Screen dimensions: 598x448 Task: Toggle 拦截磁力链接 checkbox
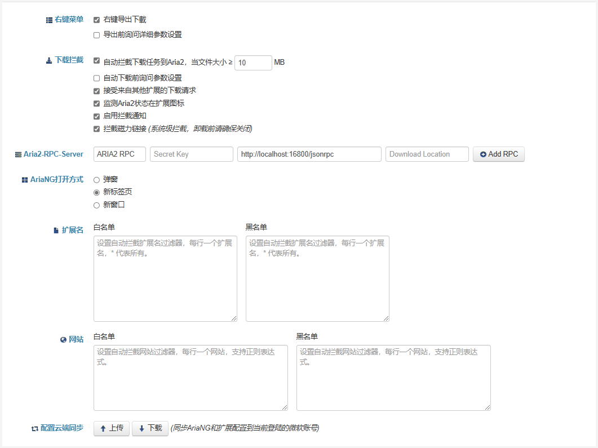tap(96, 129)
